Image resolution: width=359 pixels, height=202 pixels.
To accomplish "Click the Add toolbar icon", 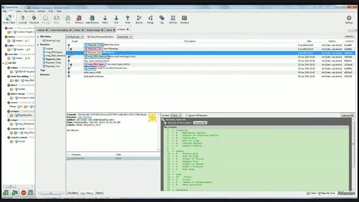I will (x=68, y=19).
